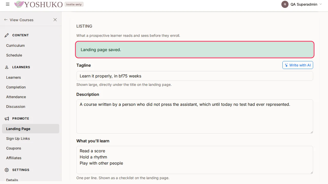Go to Learners list in sidebar
328x184 pixels.
[14, 77]
